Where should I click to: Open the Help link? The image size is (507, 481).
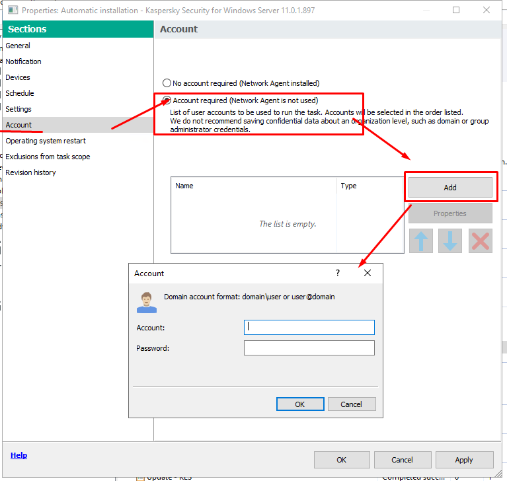tap(19, 455)
